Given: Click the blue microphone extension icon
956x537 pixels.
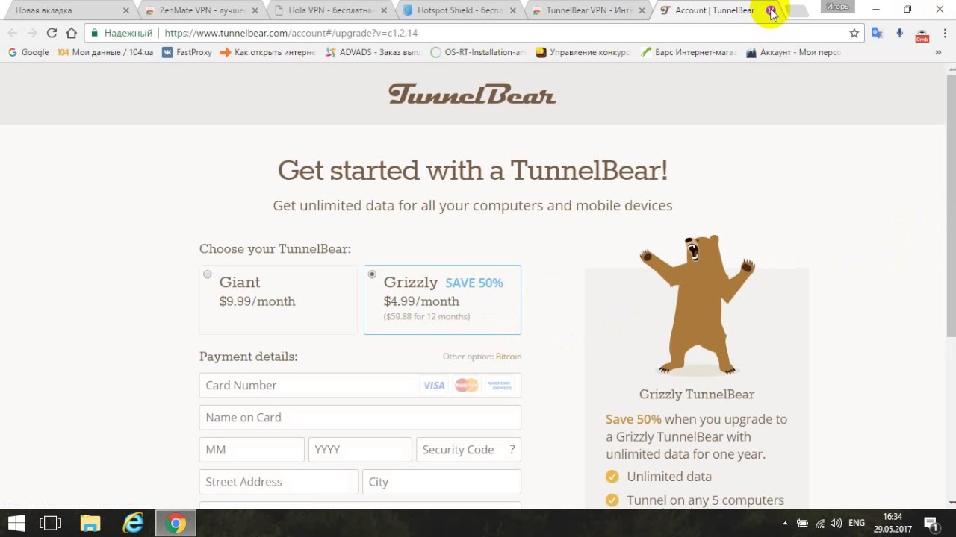Looking at the screenshot, I should (899, 33).
